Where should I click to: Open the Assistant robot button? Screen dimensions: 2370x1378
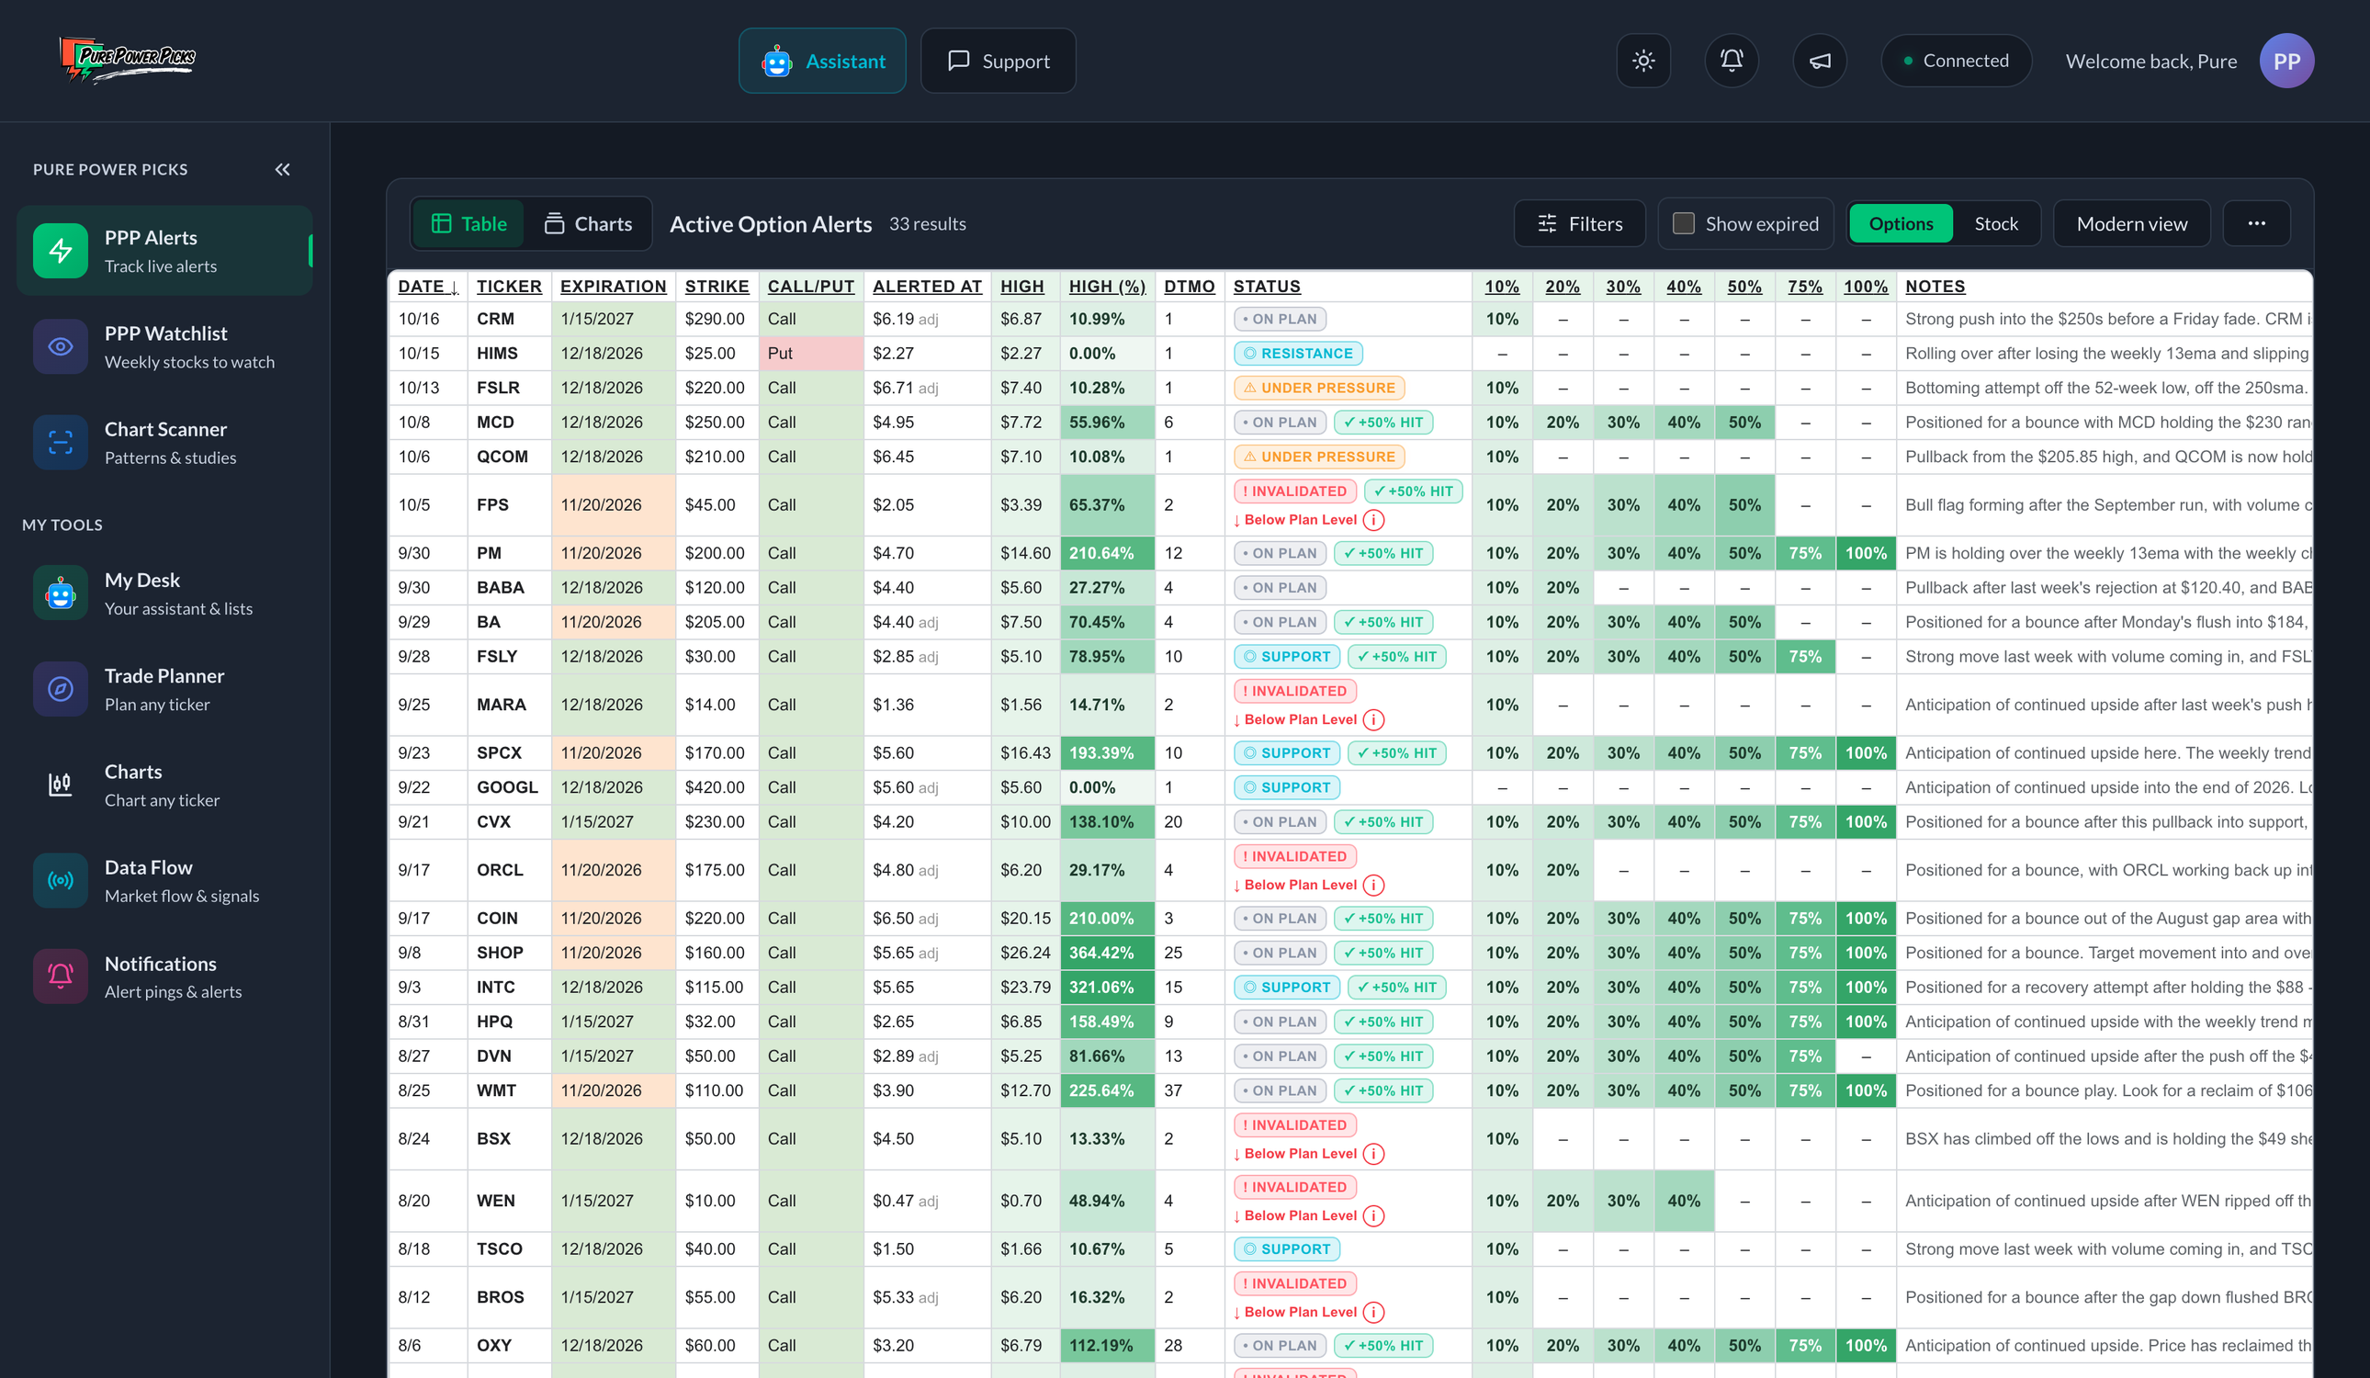822,62
